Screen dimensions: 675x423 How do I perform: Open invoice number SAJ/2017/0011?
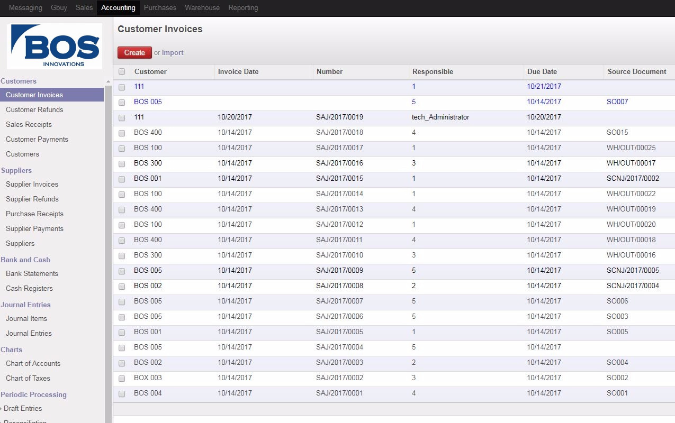coord(339,240)
